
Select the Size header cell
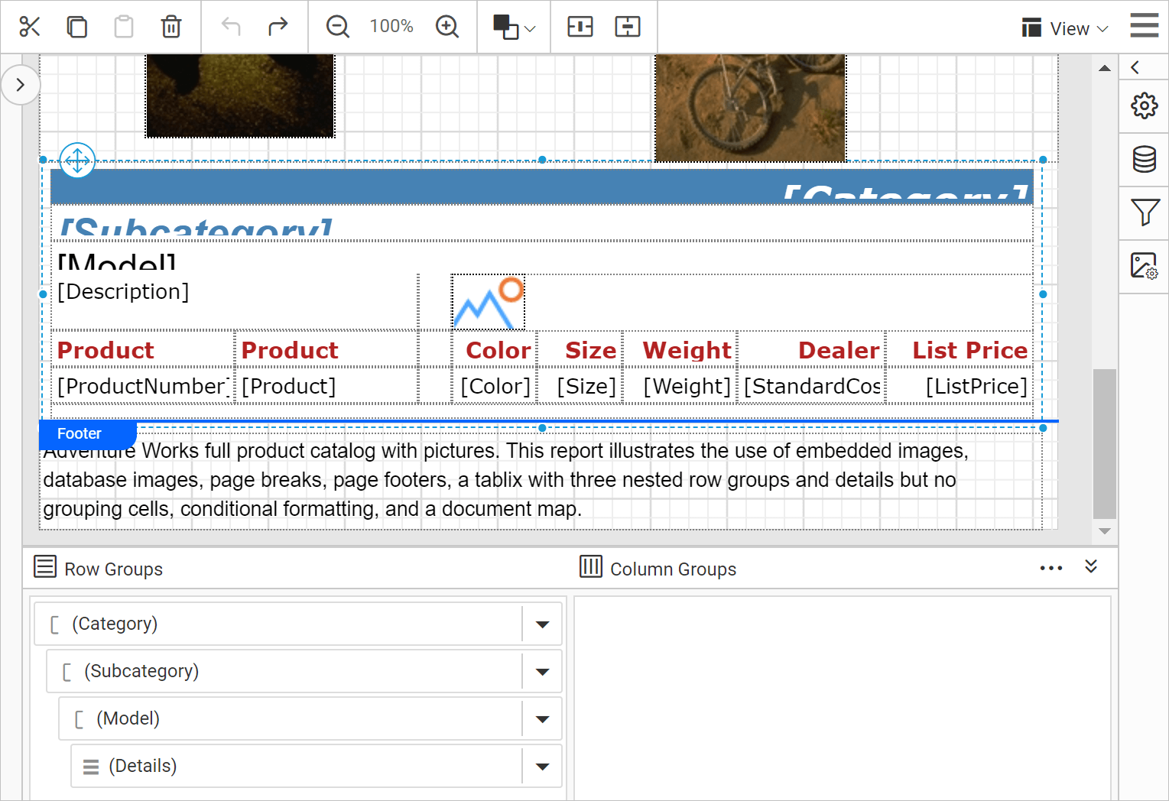point(581,349)
